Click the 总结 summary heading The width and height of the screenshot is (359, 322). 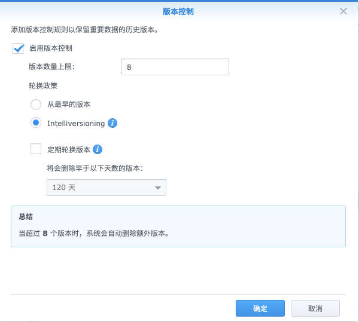[x=25, y=217]
